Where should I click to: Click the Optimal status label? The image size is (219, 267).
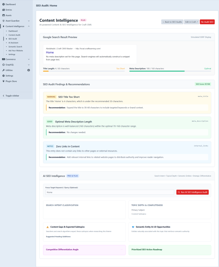[x=207, y=69]
